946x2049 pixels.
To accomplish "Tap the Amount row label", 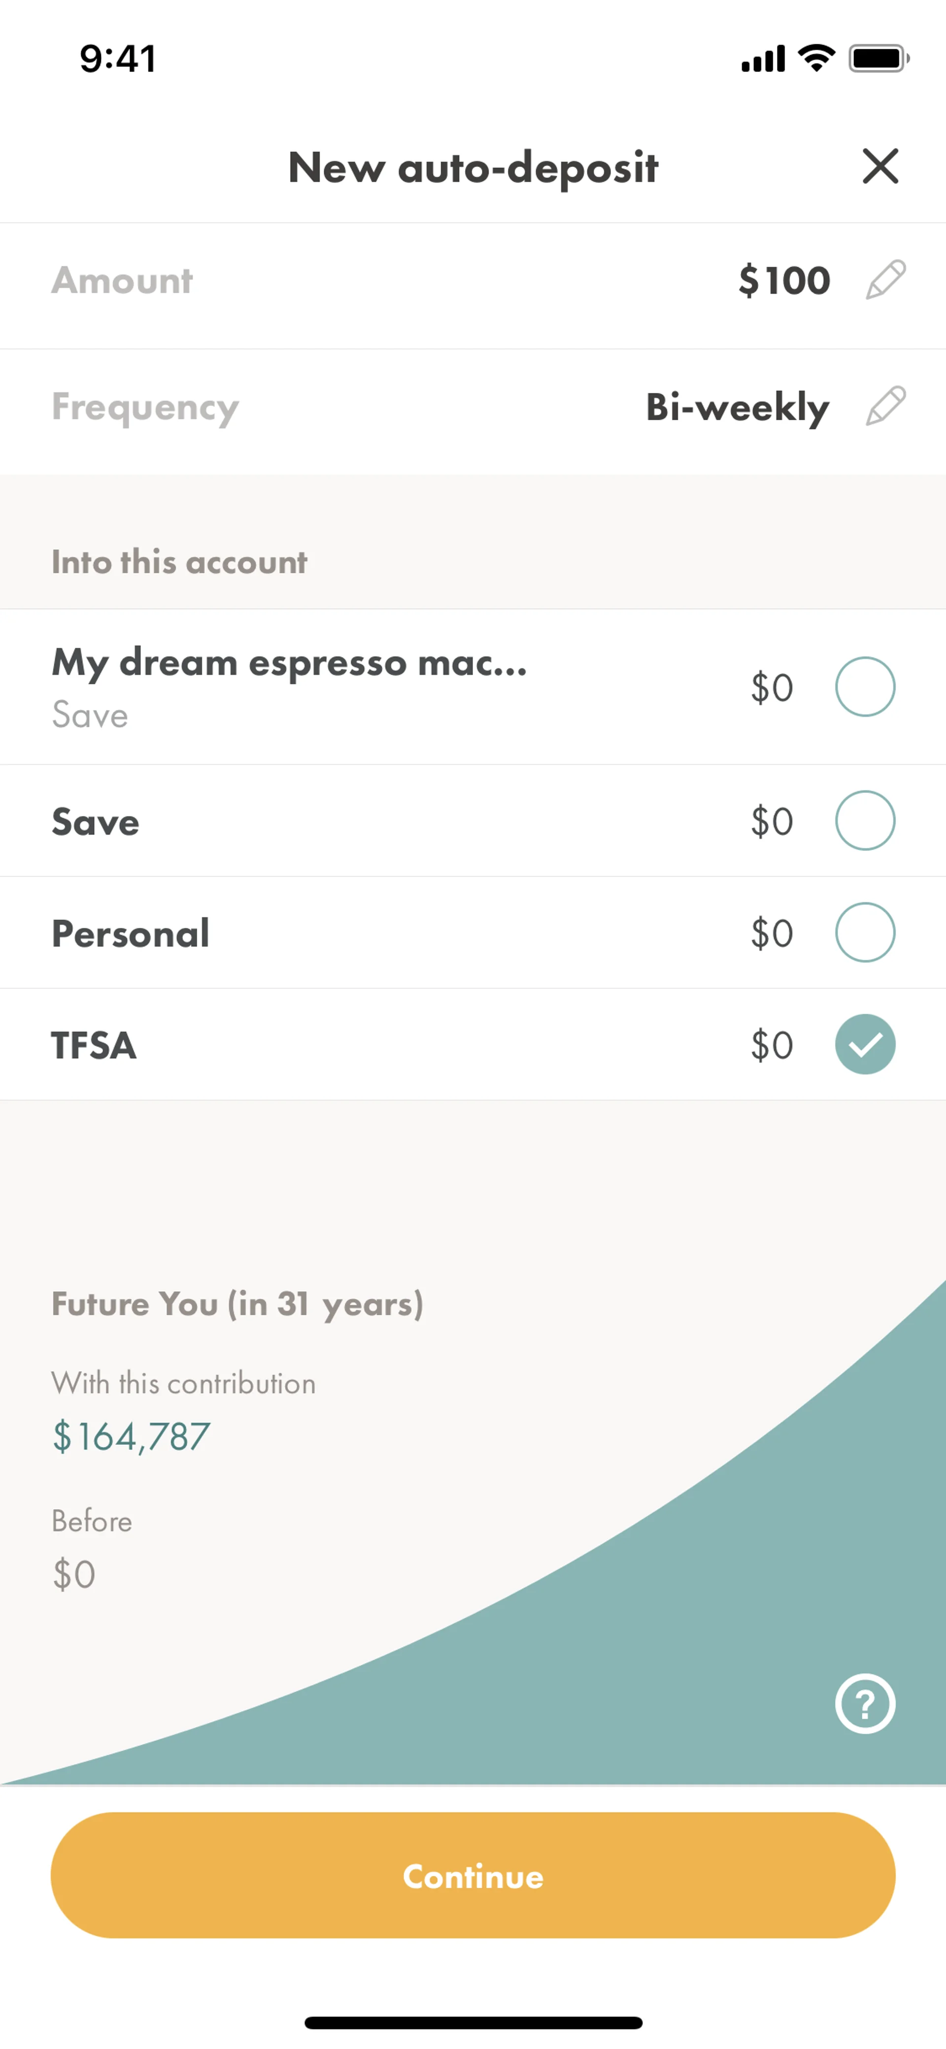I will click(x=122, y=281).
